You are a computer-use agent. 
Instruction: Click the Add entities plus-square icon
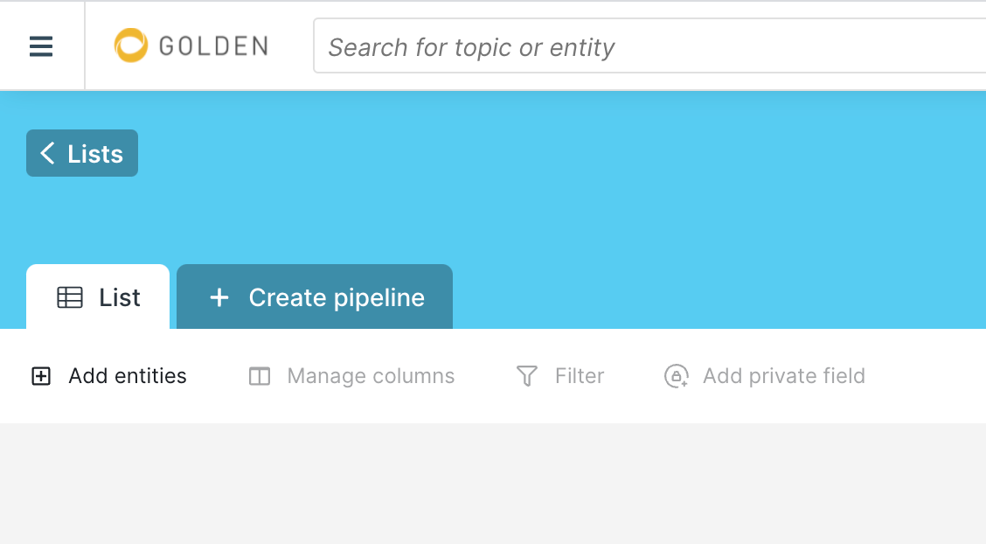coord(41,376)
